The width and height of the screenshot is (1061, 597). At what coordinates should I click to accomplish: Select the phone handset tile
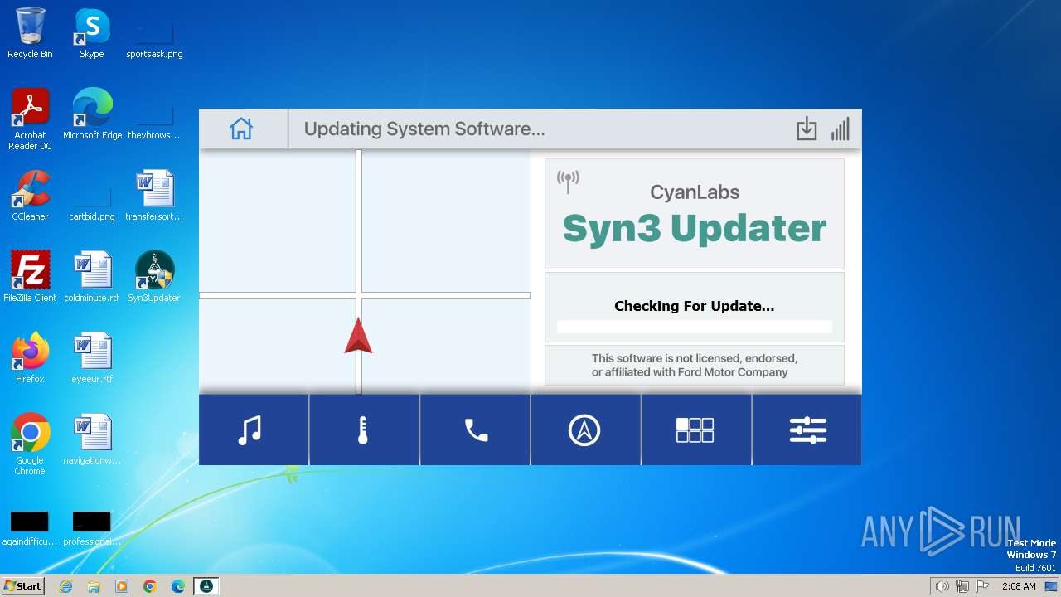coord(475,430)
